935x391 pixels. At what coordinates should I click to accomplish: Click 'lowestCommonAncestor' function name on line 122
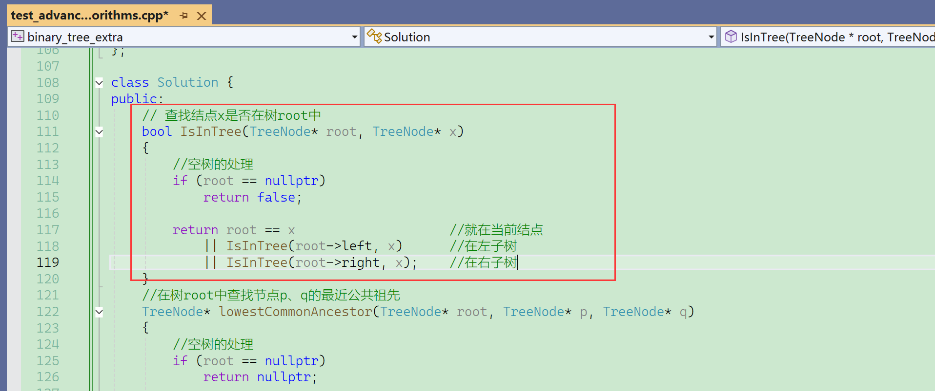click(x=296, y=312)
